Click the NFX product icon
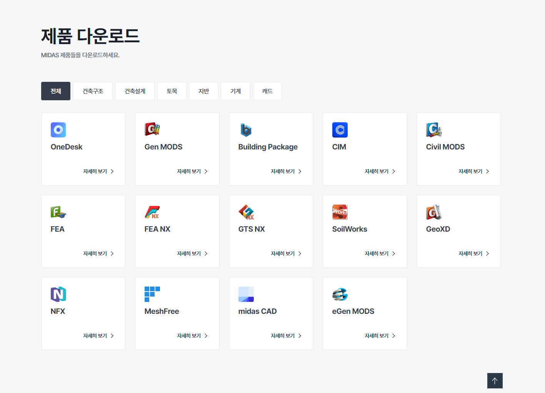 (x=58, y=294)
